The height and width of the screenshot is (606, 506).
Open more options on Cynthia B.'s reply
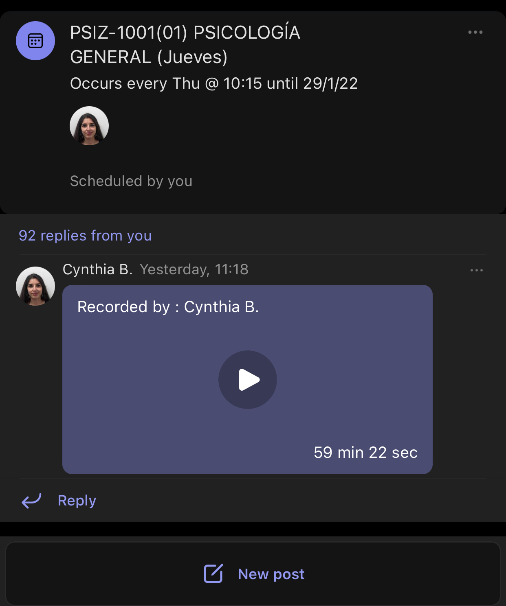coord(476,270)
